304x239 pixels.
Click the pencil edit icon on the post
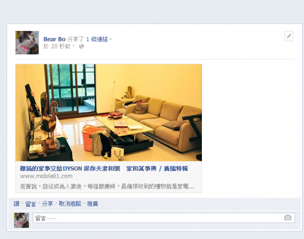tap(289, 36)
